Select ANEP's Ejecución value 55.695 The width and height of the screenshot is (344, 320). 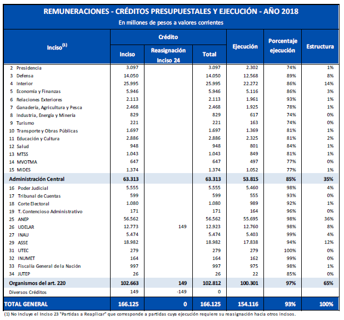[251, 219]
